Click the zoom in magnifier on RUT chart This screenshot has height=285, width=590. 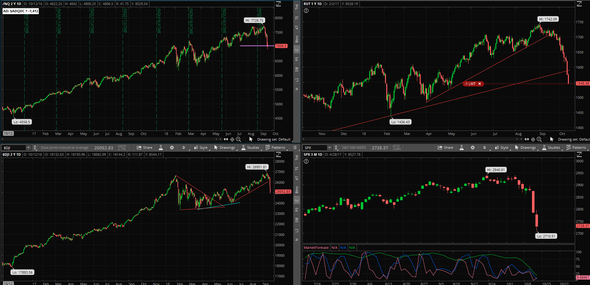[540, 139]
